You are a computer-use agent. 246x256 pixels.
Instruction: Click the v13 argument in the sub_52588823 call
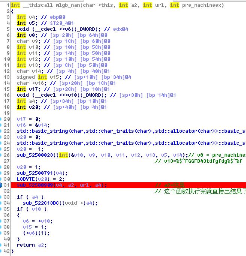pos(151,155)
